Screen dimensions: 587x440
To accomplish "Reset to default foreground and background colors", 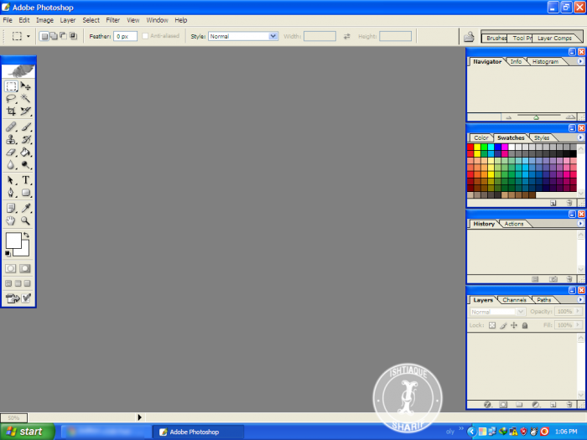I will click(8, 254).
